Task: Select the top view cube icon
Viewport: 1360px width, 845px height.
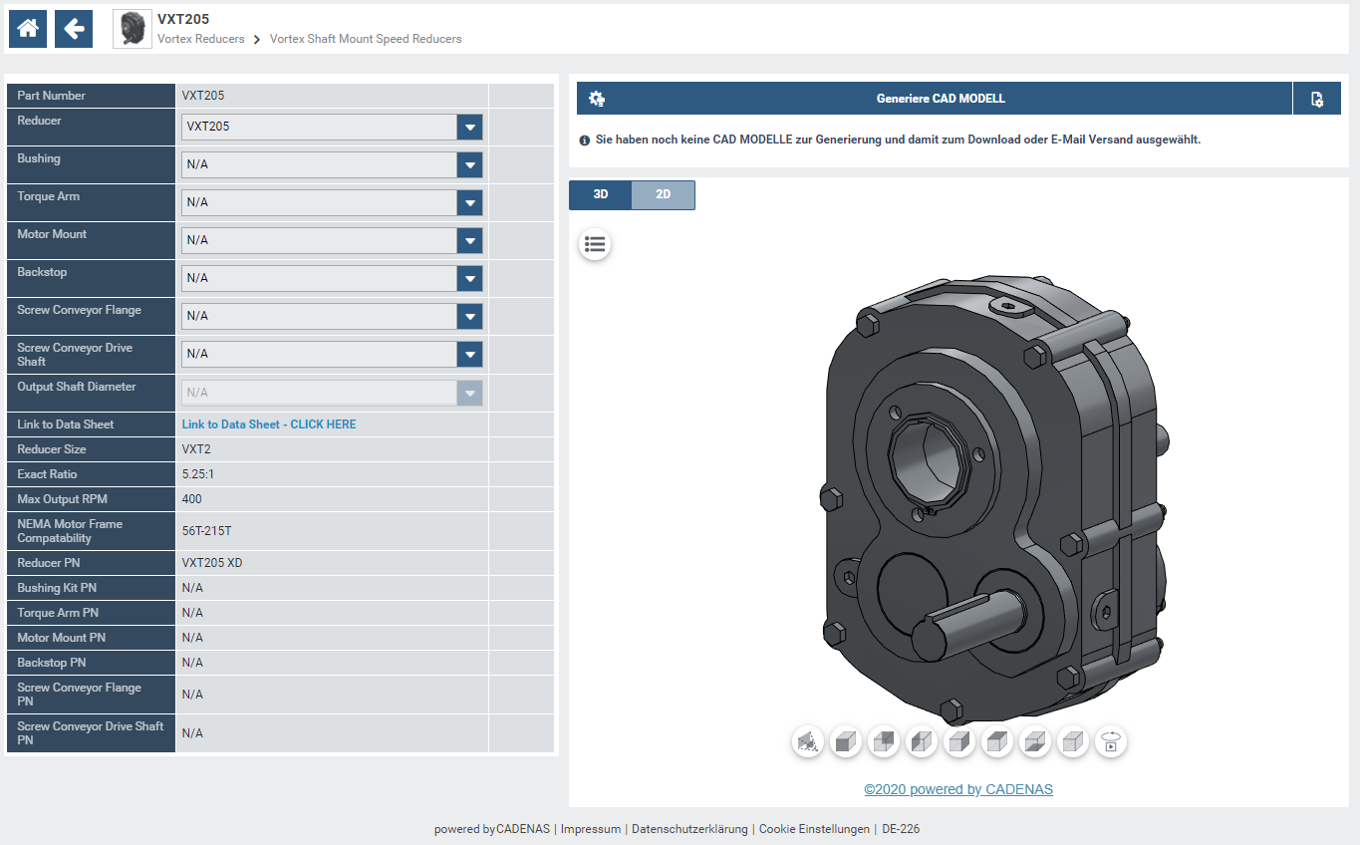Action: point(997,741)
